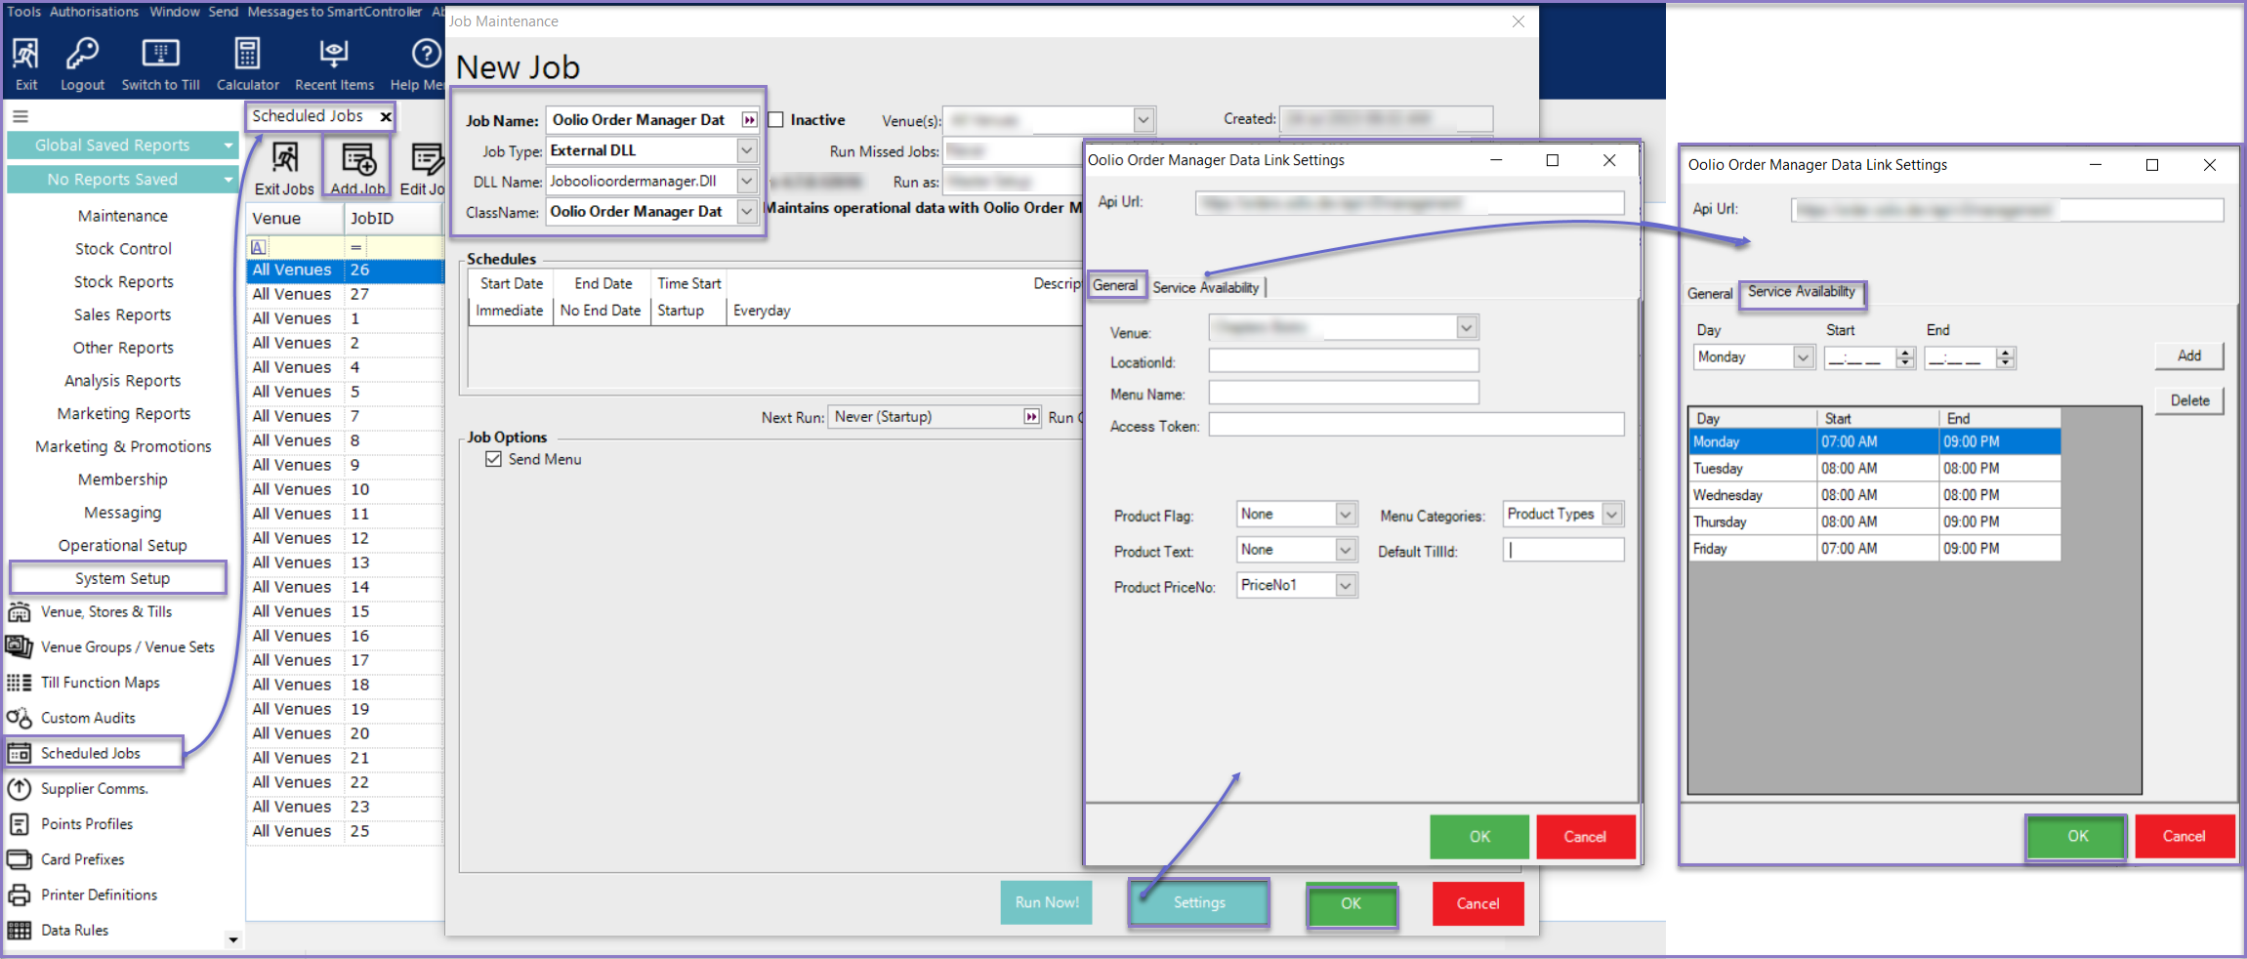2247x959 pixels.
Task: Open Till Function Maps in sidebar
Action: pyautogui.click(x=100, y=683)
